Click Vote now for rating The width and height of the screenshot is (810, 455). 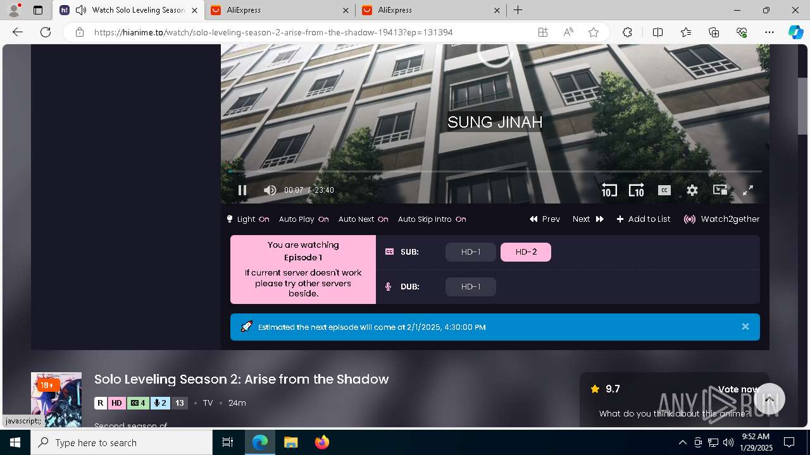(x=738, y=389)
